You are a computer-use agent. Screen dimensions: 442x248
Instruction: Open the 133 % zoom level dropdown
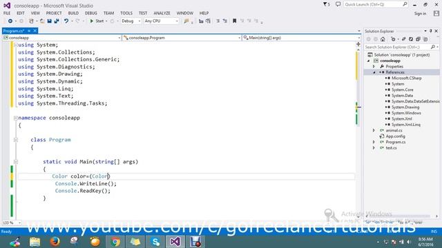[x=12, y=223]
